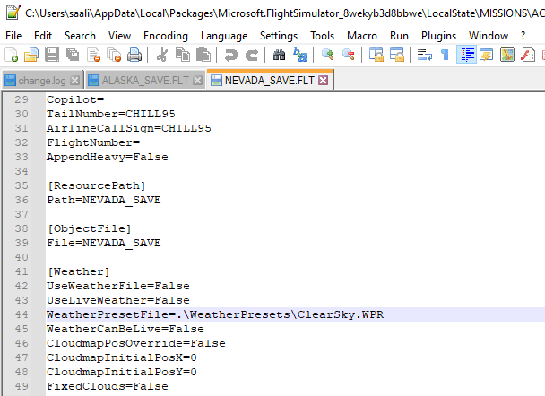Open the Search menu
Viewport: 545px width, 396px height.
click(x=80, y=36)
